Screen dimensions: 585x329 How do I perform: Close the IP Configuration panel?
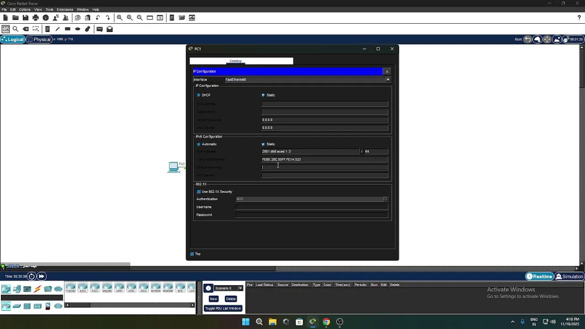387,71
